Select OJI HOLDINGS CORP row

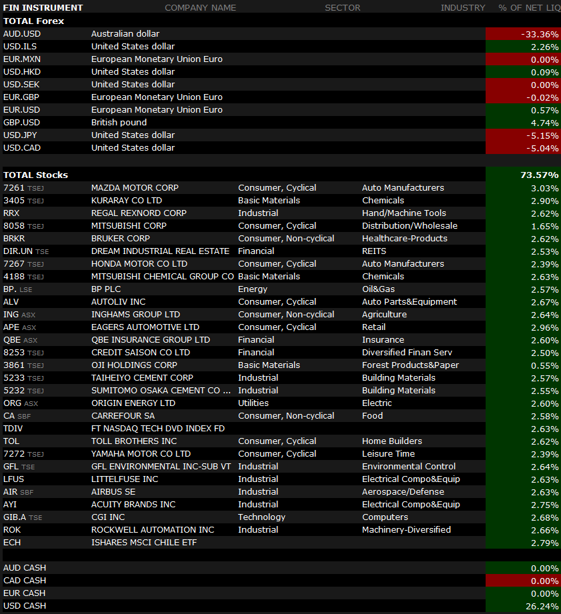(280, 365)
